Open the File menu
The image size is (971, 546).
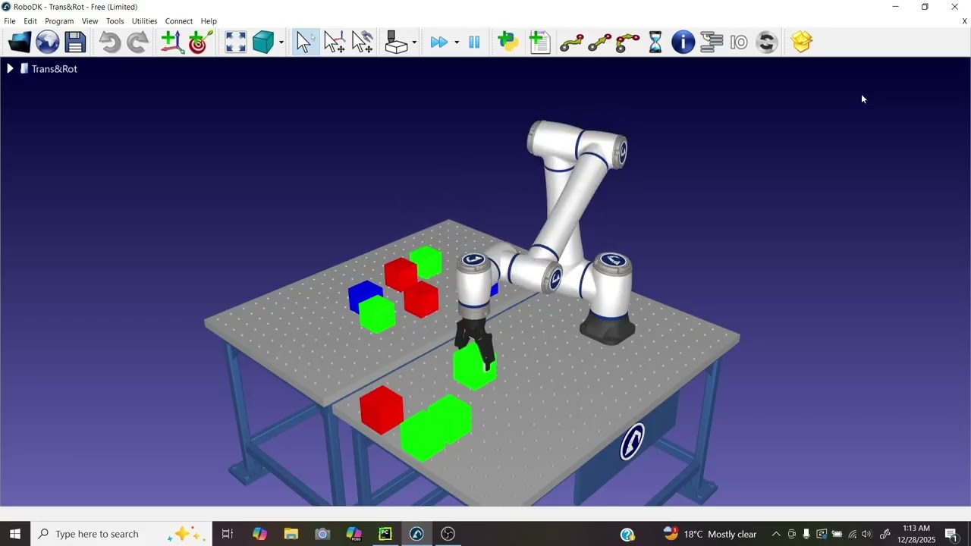pyautogui.click(x=10, y=21)
